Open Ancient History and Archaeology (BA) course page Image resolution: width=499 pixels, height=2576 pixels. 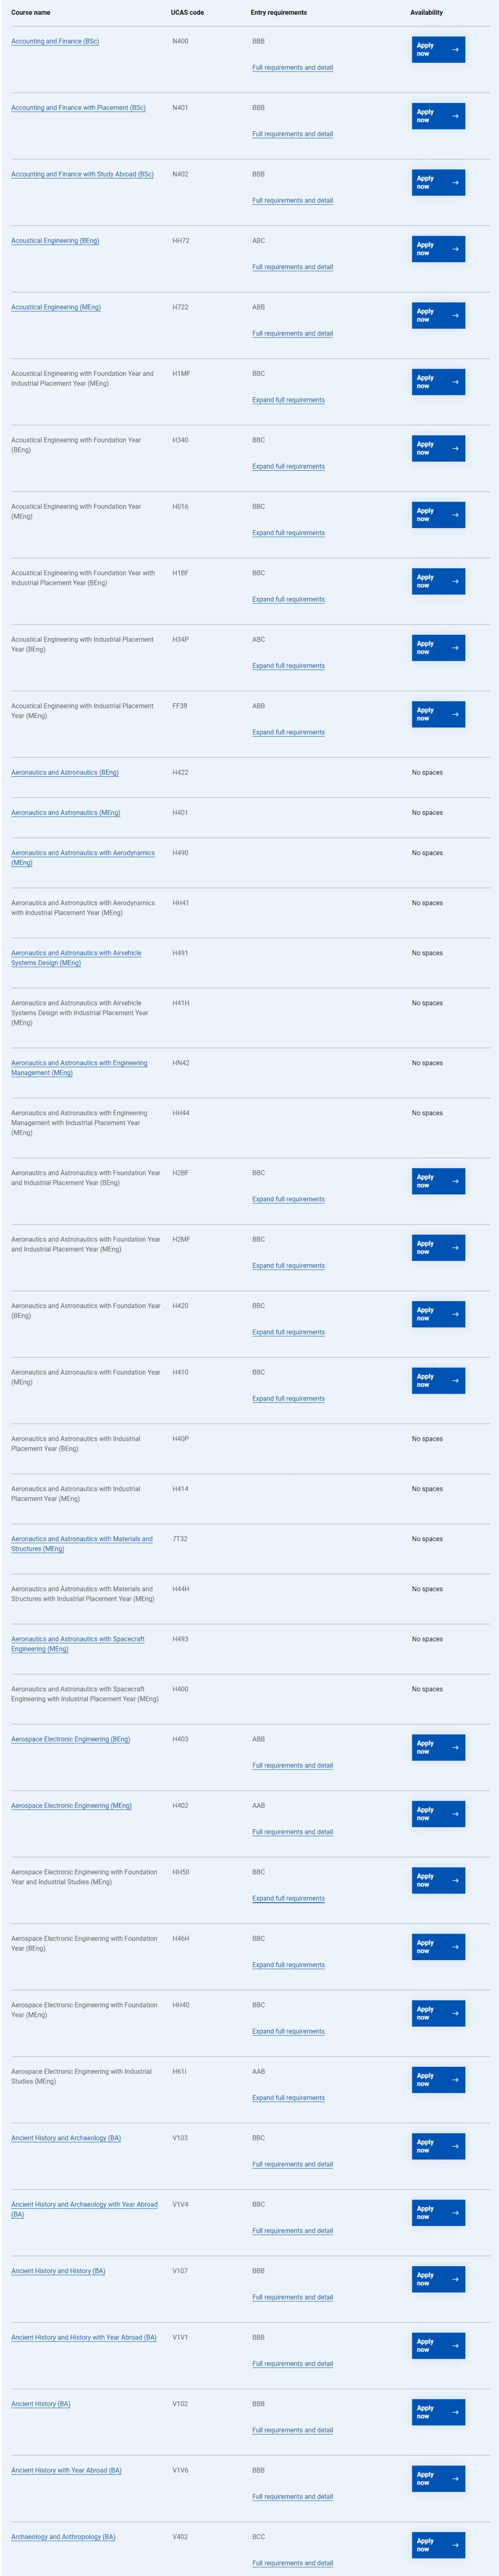coord(66,2138)
